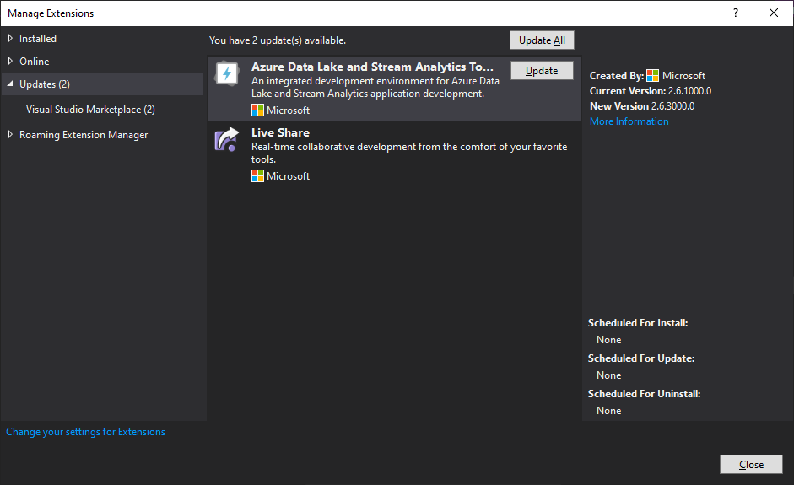This screenshot has width=794, height=485.
Task: Click the Live Share description text
Action: pyautogui.click(x=409, y=153)
